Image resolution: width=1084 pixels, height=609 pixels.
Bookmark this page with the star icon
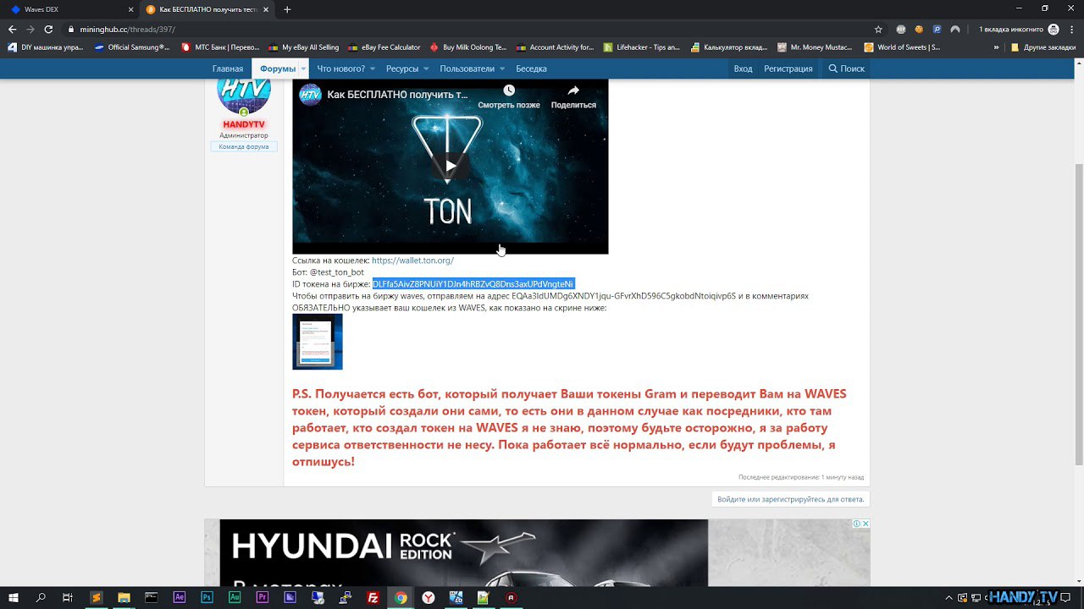tap(878, 29)
